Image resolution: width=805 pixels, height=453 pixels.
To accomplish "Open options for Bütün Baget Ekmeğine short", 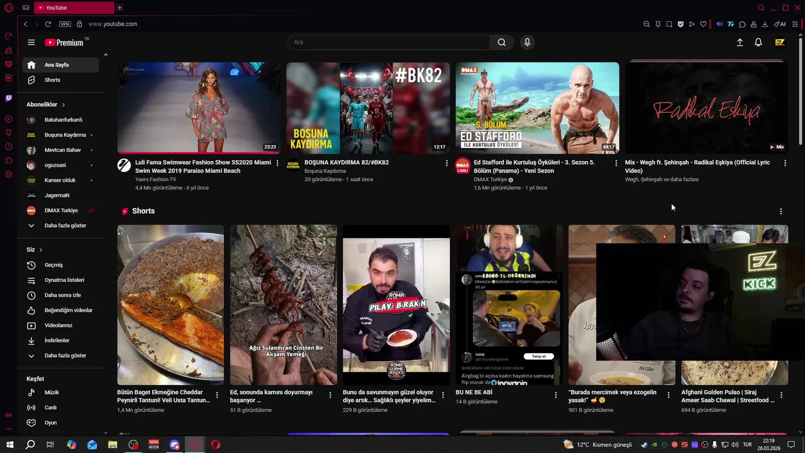I will [x=217, y=395].
